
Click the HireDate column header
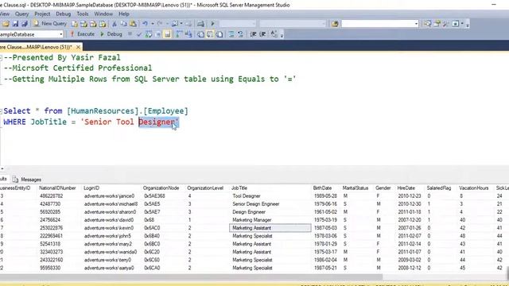point(406,188)
